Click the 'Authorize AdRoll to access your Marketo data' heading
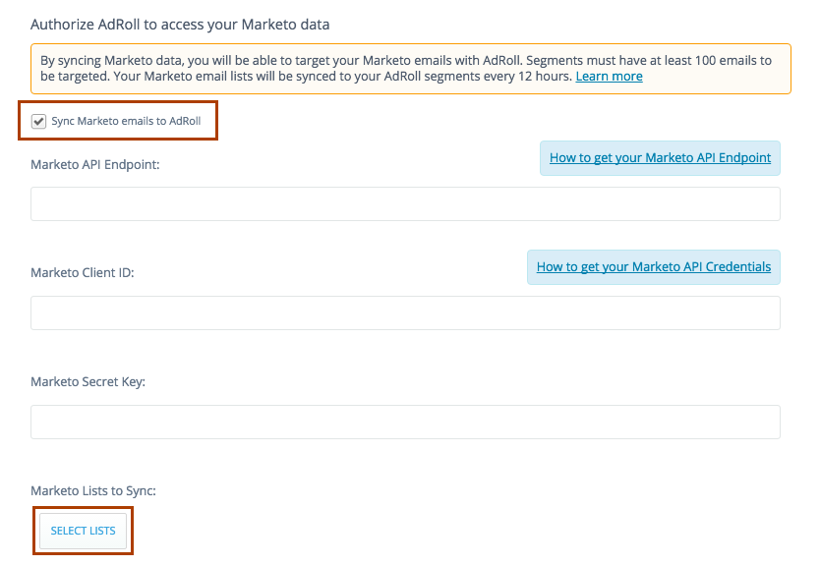 (x=180, y=26)
